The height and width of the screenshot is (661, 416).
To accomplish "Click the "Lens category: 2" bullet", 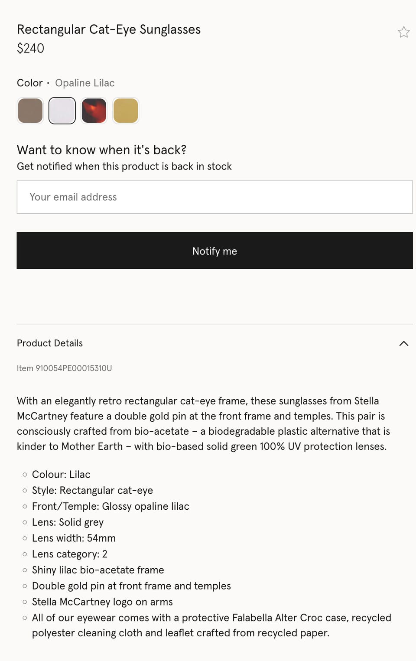I will 69,554.
